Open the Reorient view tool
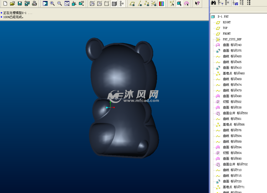This screenshot has height=193, width=267. click(x=74, y=3)
